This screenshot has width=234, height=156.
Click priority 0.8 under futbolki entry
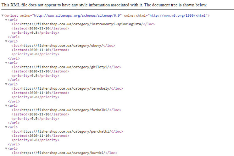pos(34,119)
